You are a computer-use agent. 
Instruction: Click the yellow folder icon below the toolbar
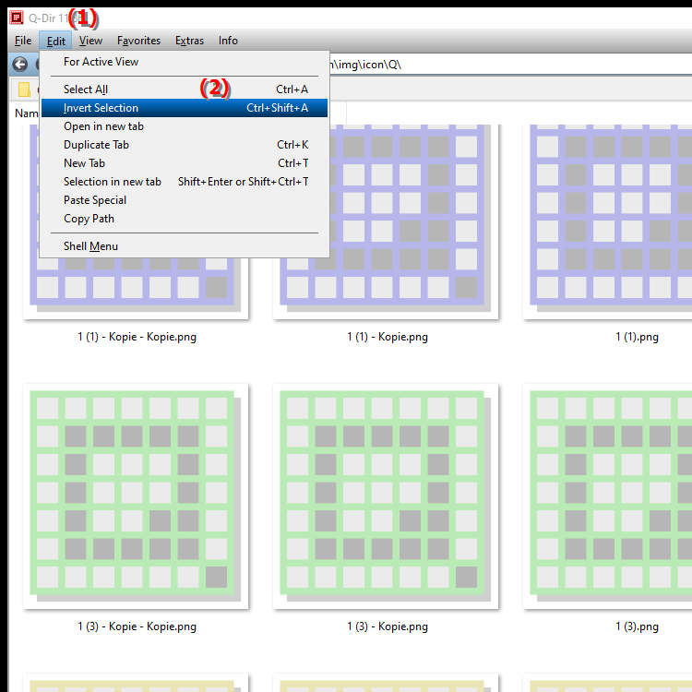pyautogui.click(x=24, y=89)
